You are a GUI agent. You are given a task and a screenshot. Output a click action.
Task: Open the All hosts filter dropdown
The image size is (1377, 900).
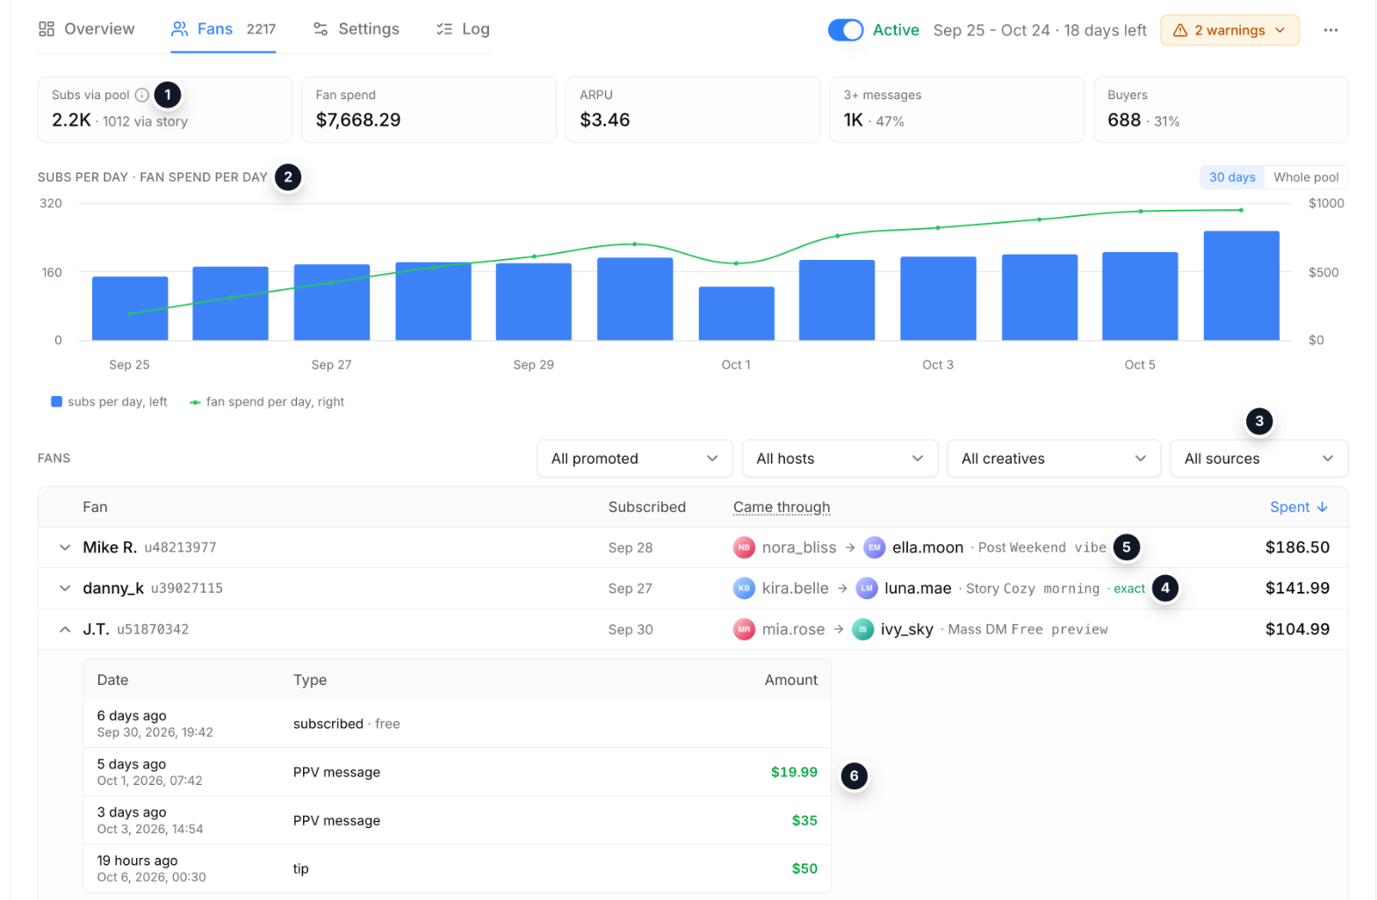pos(840,458)
